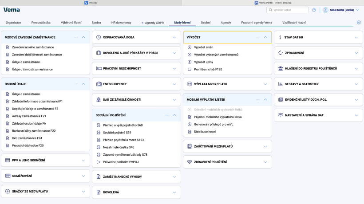The image size is (364, 204).
Task: Expand the Zaúčtování mezd/platů section
Action: [265, 146]
